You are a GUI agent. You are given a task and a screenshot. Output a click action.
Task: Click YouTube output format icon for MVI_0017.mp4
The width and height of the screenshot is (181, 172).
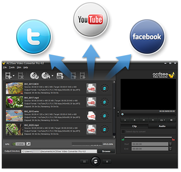[91, 102]
